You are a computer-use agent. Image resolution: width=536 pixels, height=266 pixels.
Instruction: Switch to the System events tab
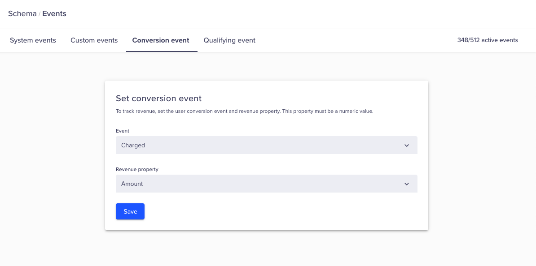point(33,40)
